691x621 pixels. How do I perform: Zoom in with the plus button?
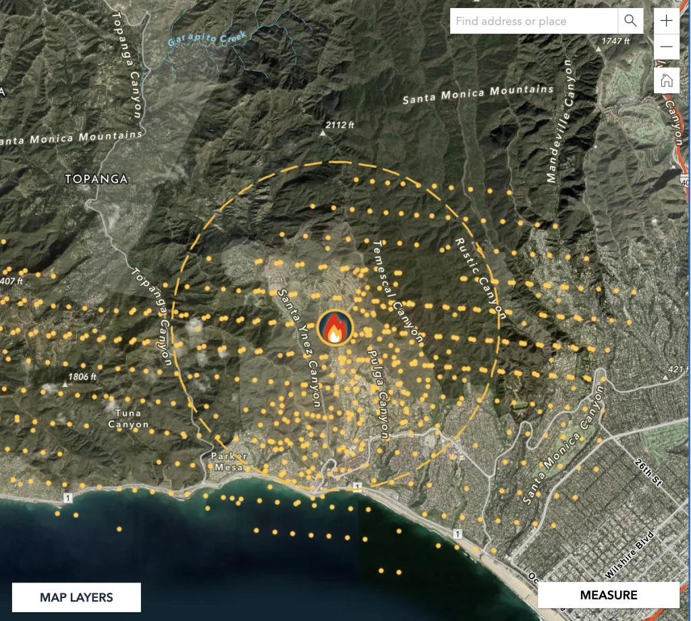click(x=667, y=21)
